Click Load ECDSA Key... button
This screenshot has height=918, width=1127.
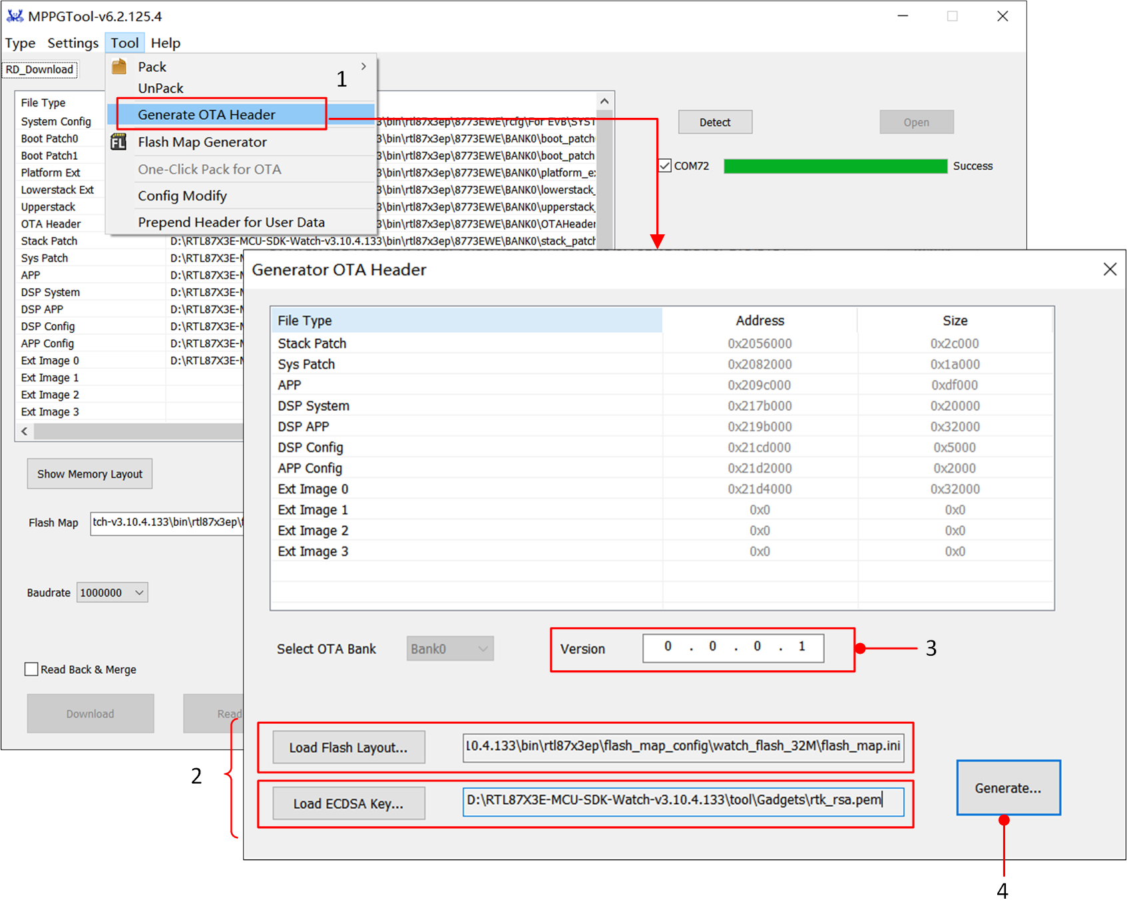(348, 803)
